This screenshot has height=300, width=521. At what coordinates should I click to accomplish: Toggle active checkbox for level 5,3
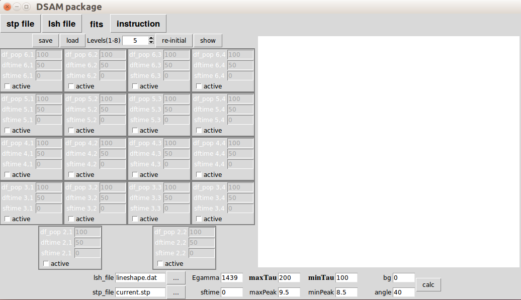pyautogui.click(x=135, y=131)
